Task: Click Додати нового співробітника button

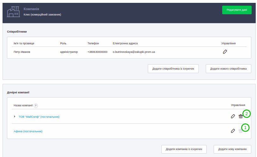Action: (228, 69)
